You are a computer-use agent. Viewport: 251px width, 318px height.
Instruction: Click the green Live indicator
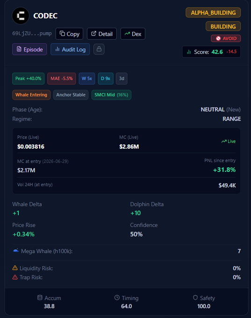228,141
